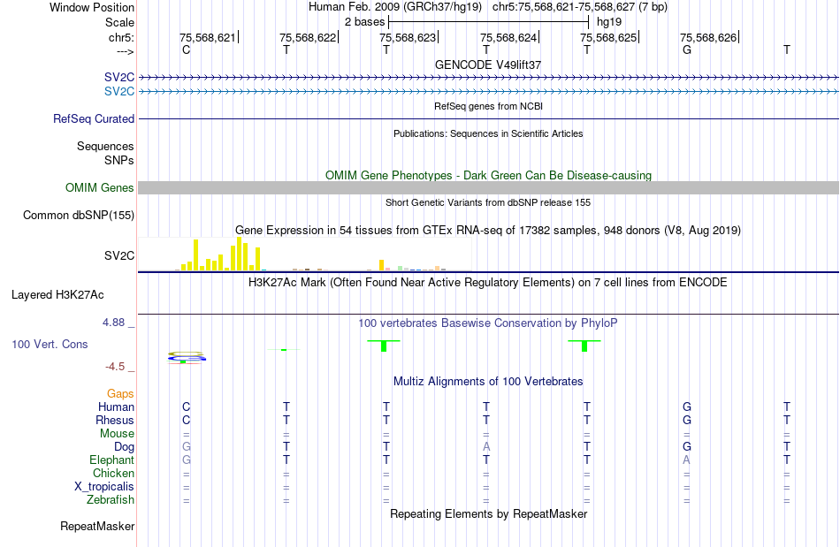Click the GTEx Gene Expression in 54 tissues title
Viewport: 840px width, 547px height.
tap(488, 231)
